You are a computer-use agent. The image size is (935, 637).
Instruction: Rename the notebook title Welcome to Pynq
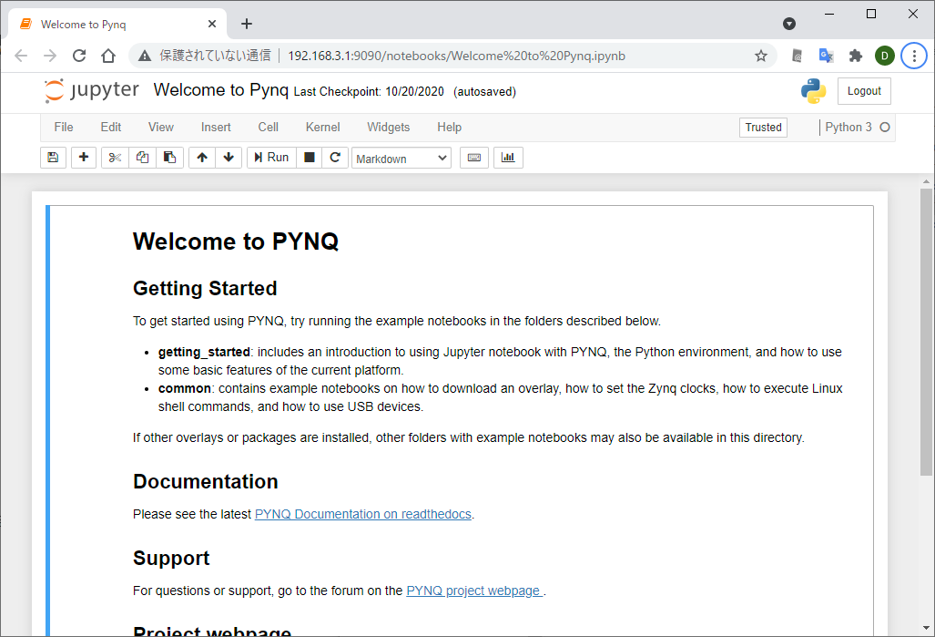220,90
